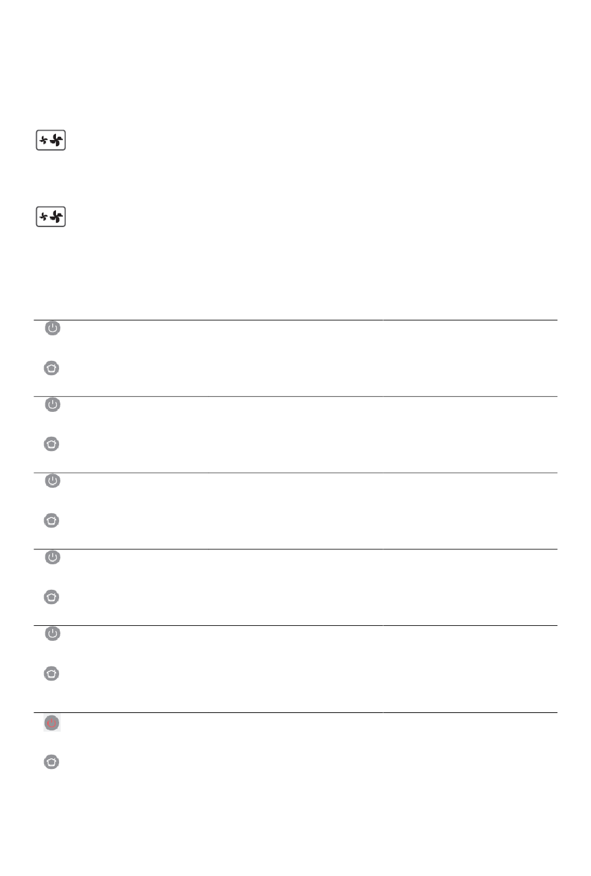Click the bottommost cooking pot symbol

pyautogui.click(x=52, y=762)
